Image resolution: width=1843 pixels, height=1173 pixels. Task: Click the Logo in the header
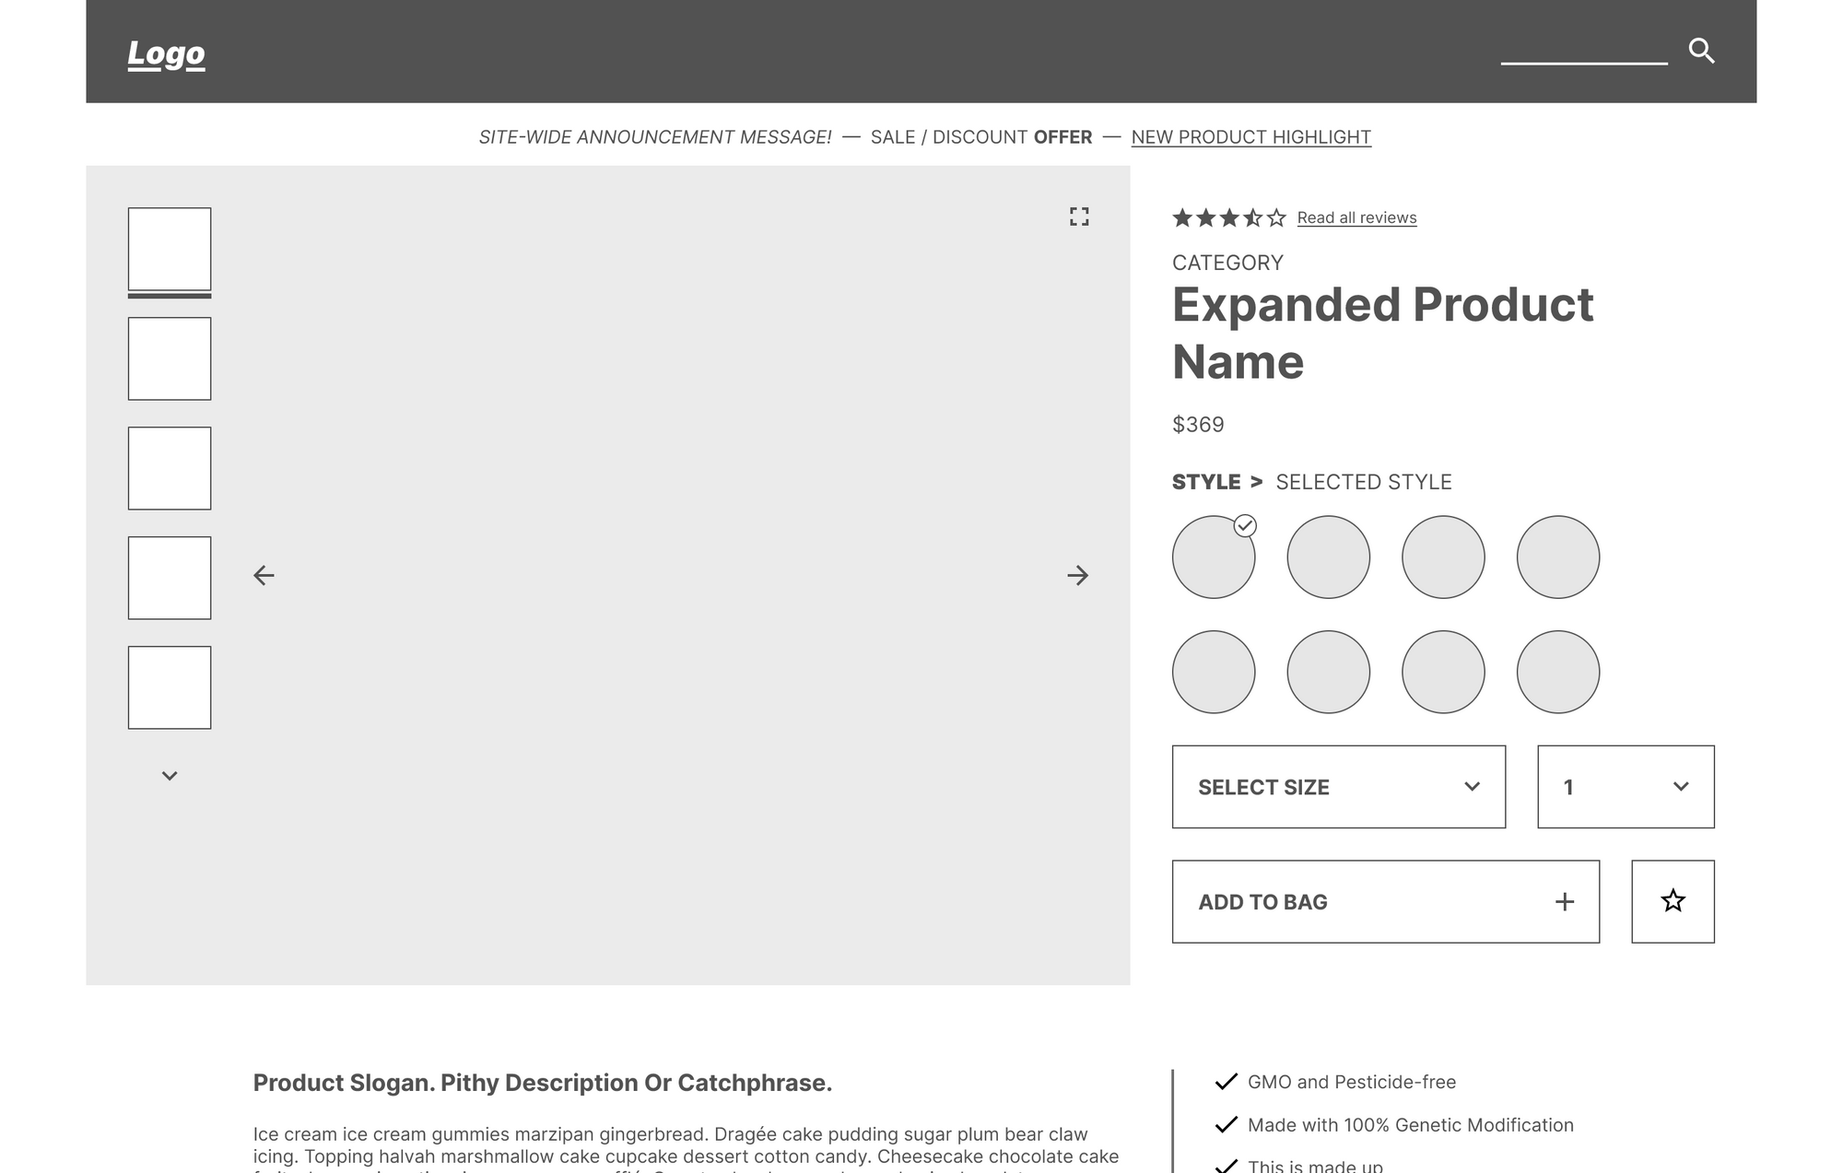[x=166, y=53]
